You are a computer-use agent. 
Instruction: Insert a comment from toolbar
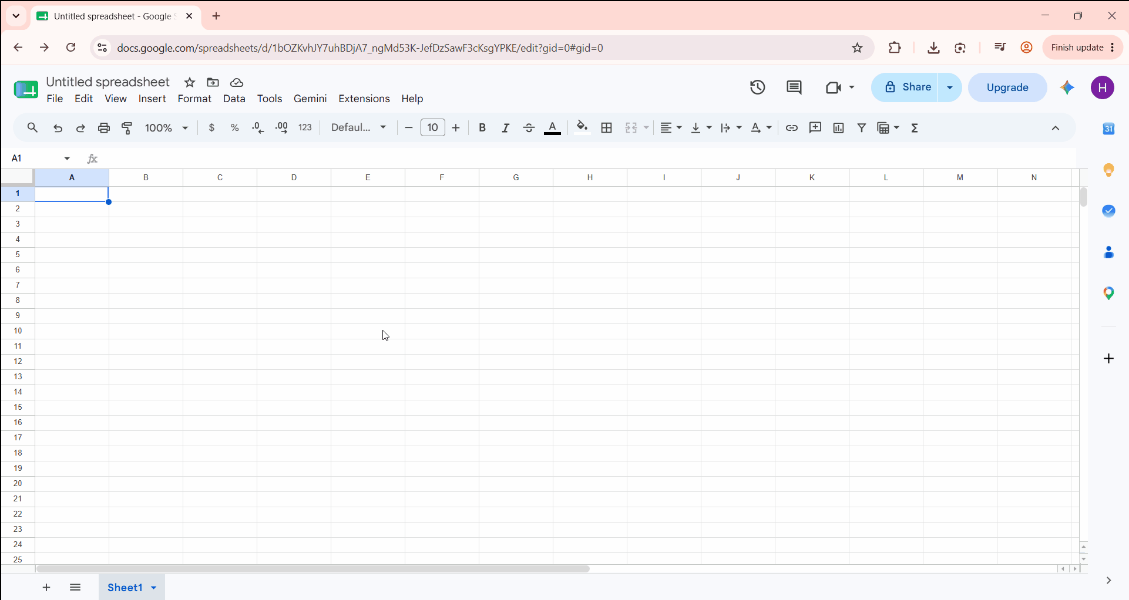click(815, 127)
